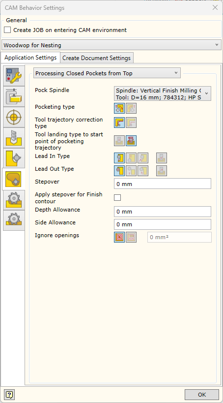Click the Lead In Type label
The image size is (223, 403).
53,156
